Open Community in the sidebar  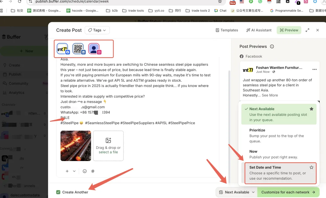click(18, 84)
